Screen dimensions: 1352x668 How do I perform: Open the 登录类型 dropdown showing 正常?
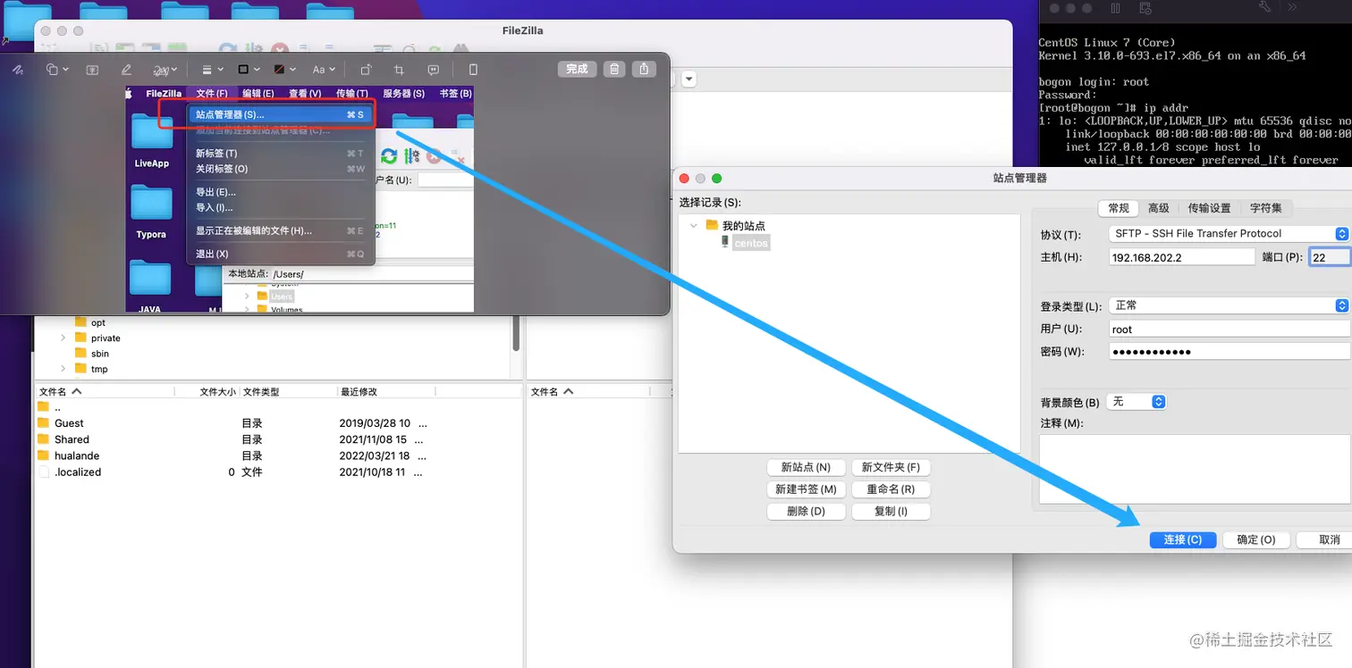pos(1229,305)
